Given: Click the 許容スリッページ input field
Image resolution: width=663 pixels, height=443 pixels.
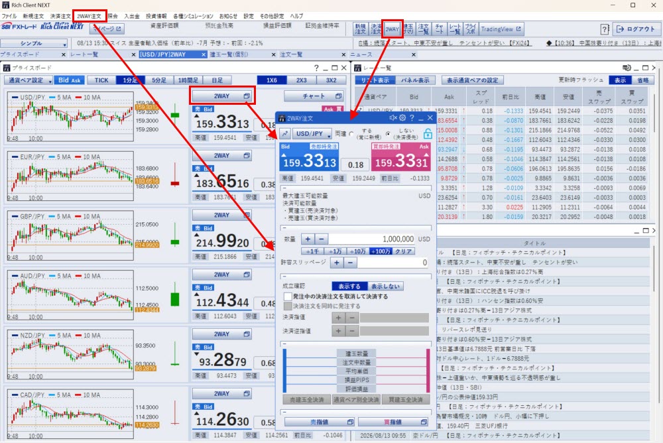Looking at the screenshot, I should click(392, 263).
